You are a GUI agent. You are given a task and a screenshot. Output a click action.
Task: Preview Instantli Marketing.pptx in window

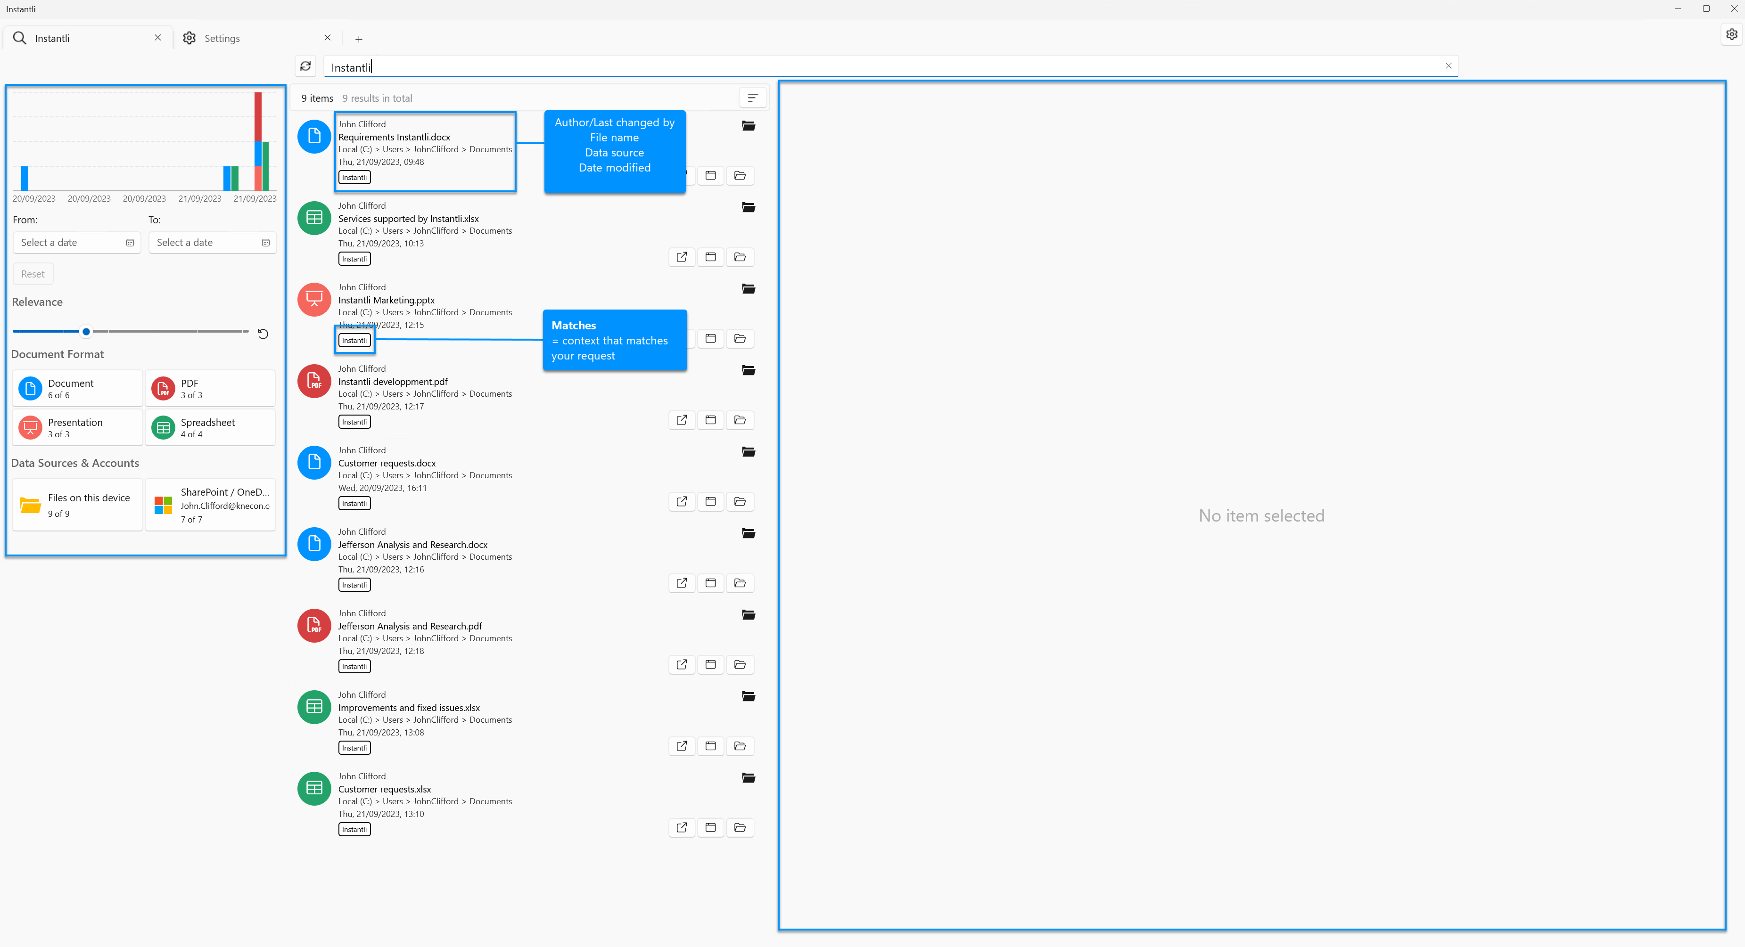711,339
